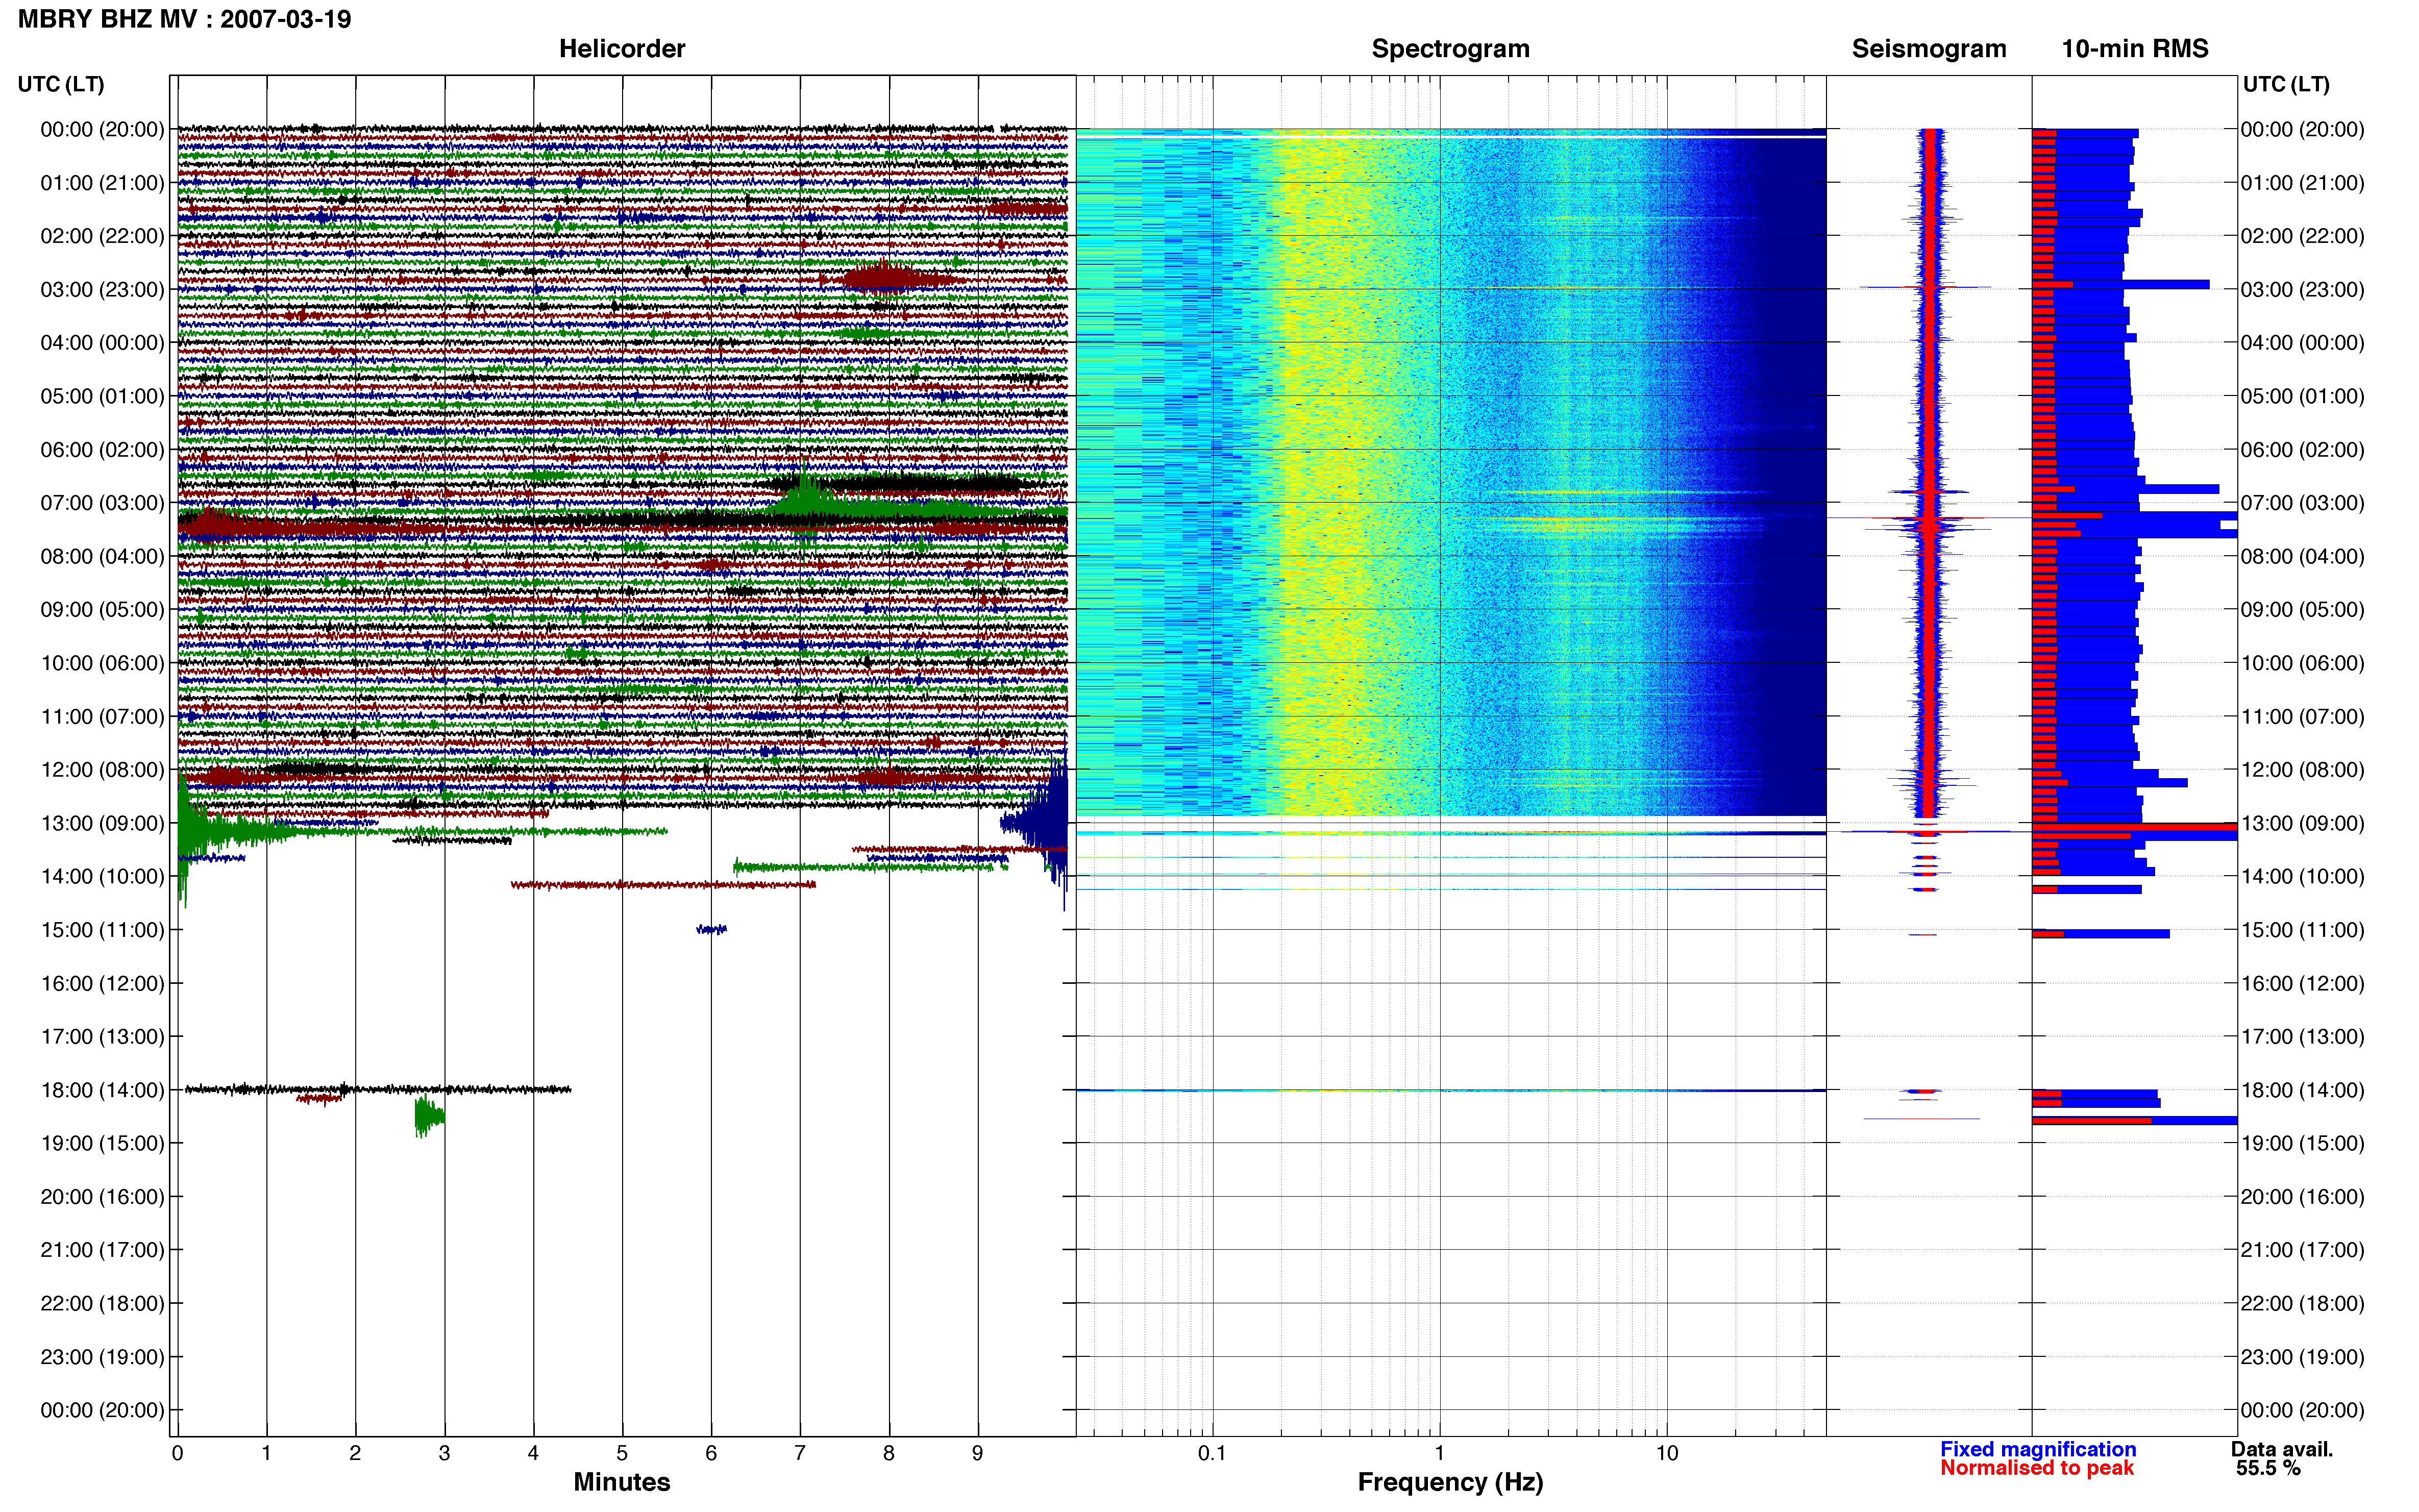Click the 'Seismogram' panel heading
This screenshot has width=2419, height=1512.
tap(1928, 49)
